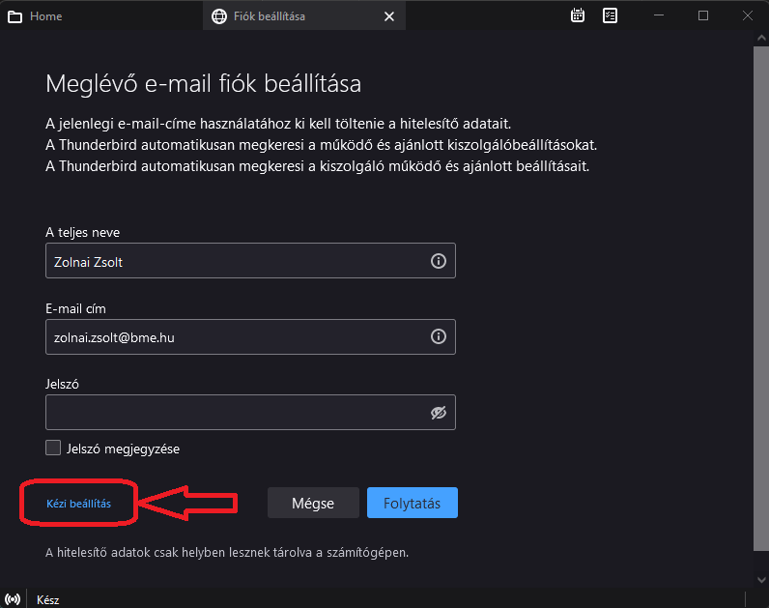This screenshot has height=608, width=769.
Task: Click the globe icon on the Fiók beállítása tab
Action: (219, 16)
